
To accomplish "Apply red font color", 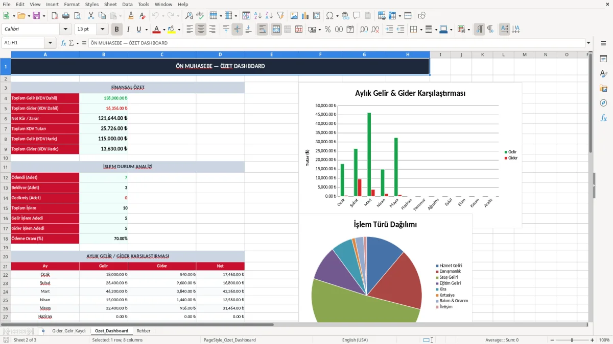I will 156,30.
